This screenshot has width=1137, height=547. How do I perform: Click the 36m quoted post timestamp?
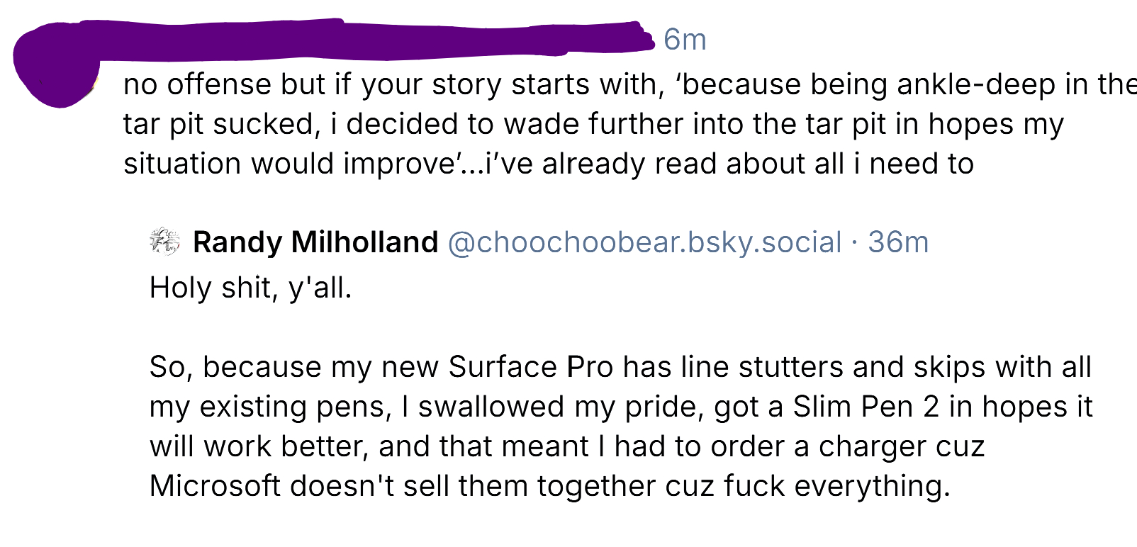click(898, 242)
